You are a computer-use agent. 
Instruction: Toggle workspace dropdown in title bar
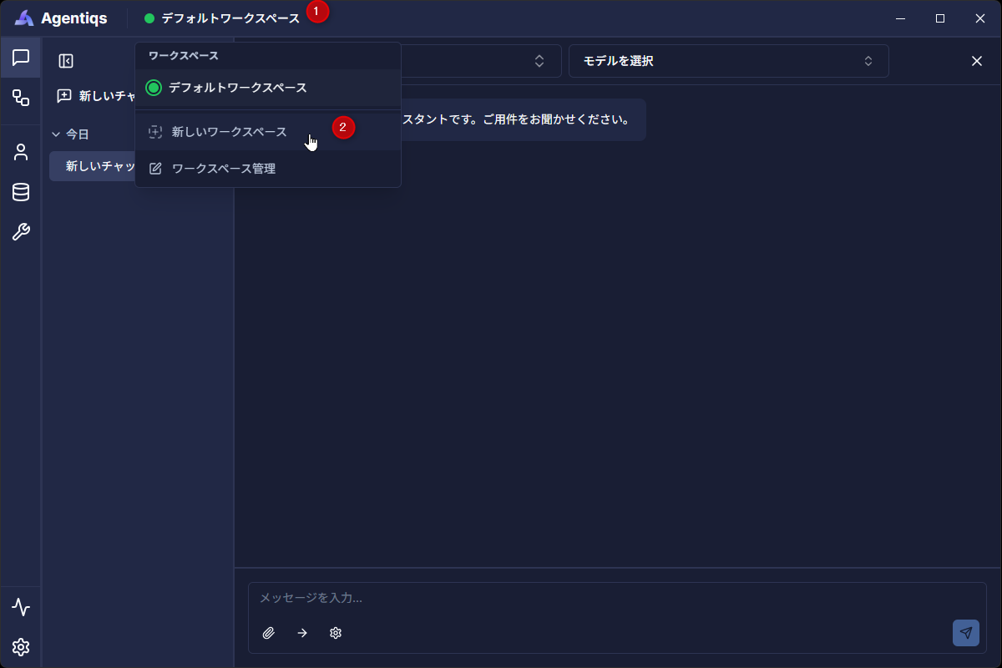pyautogui.click(x=222, y=18)
